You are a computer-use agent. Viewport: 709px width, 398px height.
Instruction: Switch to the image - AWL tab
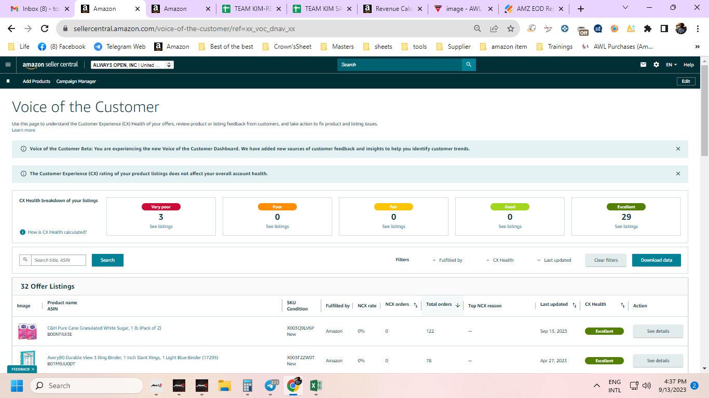tap(462, 9)
